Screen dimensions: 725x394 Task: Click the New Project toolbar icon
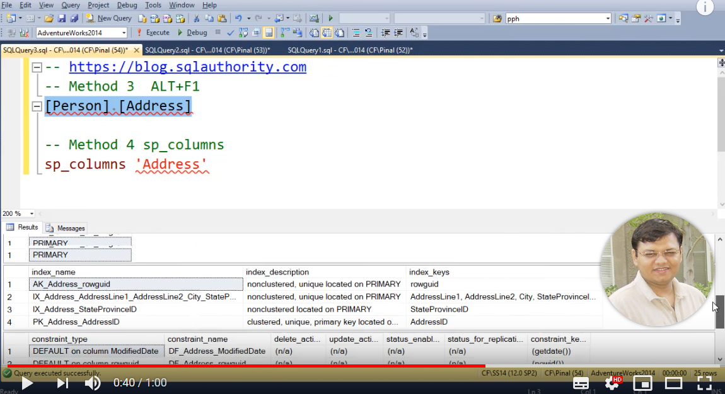[x=11, y=18]
